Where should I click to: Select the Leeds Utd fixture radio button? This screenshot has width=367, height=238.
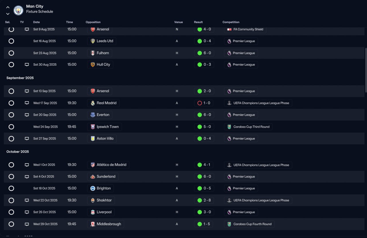pos(11,41)
